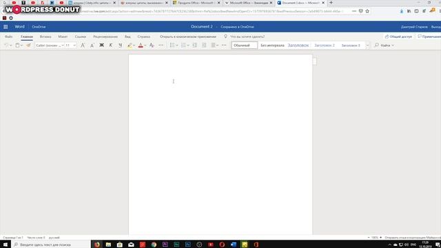Switch to the Ссылки tab

pyautogui.click(x=81, y=37)
